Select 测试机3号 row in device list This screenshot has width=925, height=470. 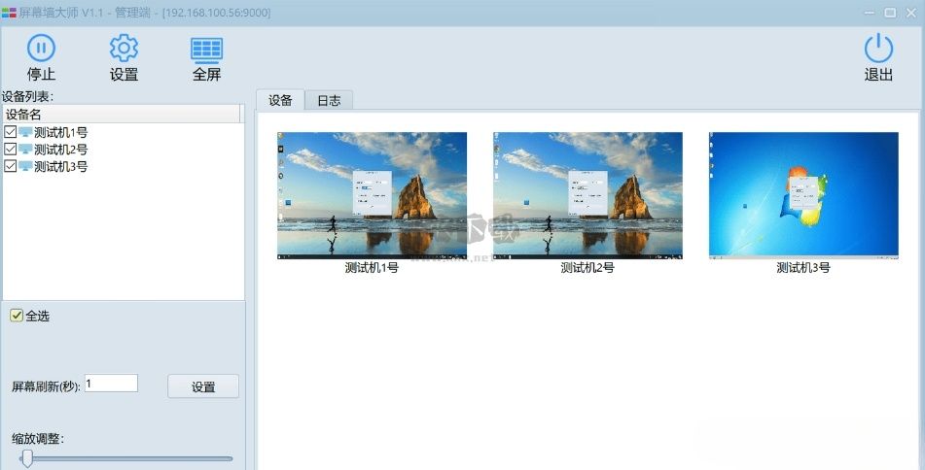[x=124, y=167]
